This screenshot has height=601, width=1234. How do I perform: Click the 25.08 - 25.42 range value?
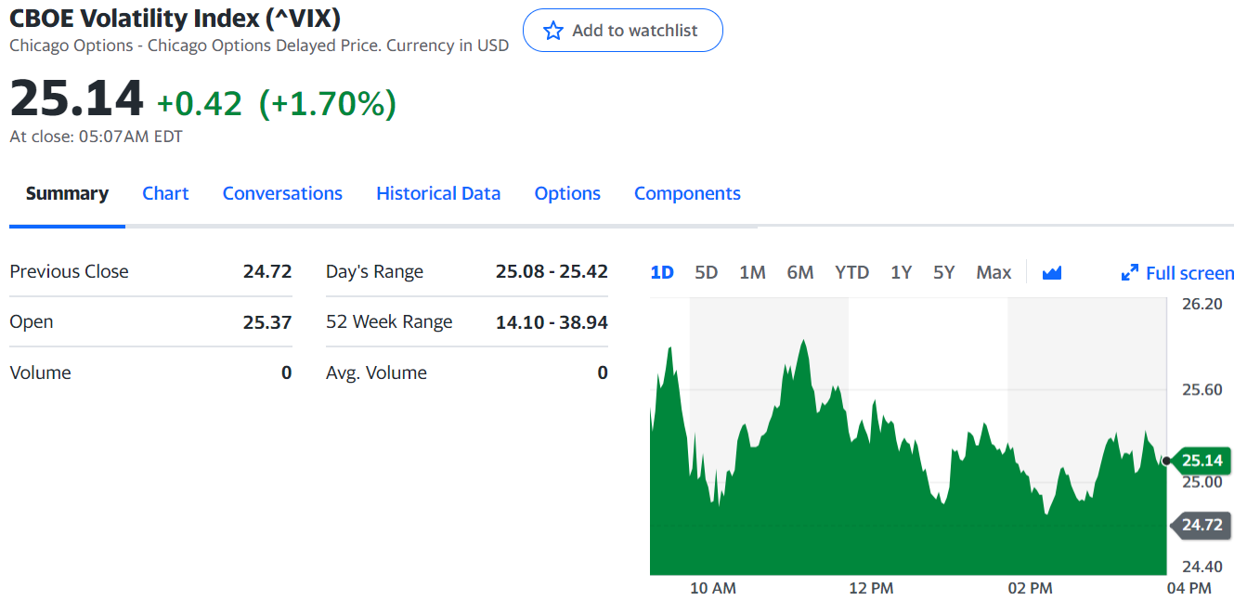(x=552, y=271)
